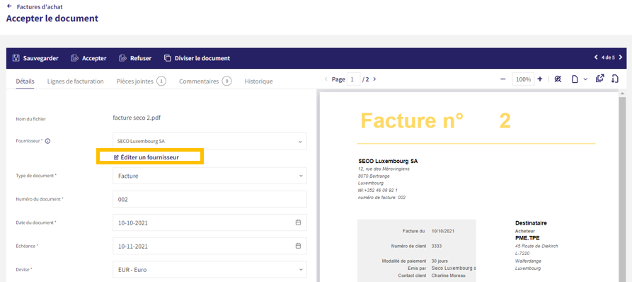
Task: Click 'Numéro de client 3333' value in preview
Action: (437, 246)
